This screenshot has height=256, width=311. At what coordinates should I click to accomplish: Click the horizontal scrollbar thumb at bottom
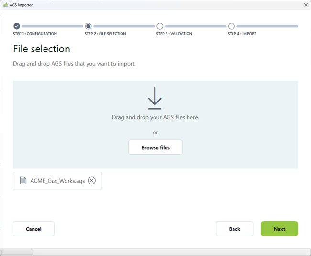[17, 252]
